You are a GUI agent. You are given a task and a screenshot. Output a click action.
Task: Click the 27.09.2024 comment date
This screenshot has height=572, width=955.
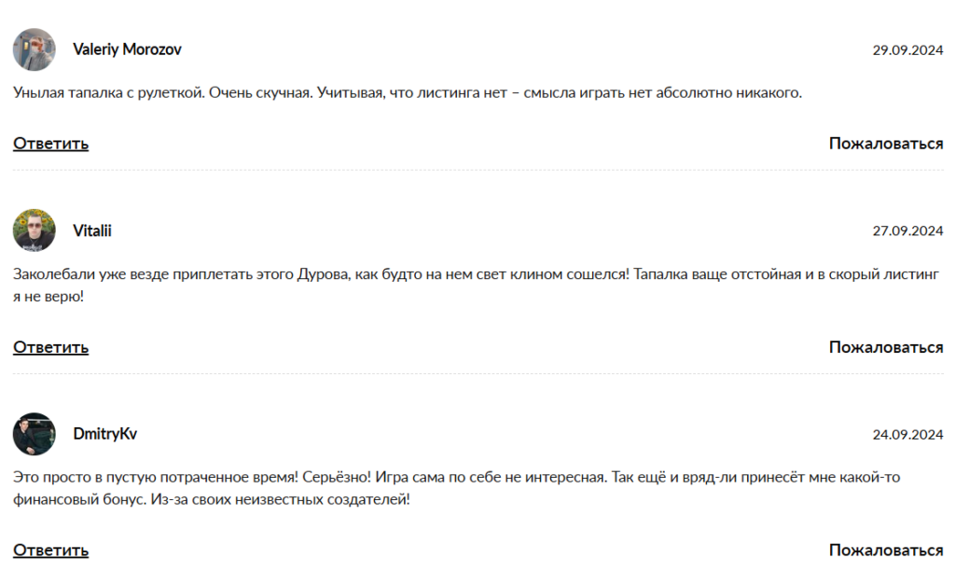tap(907, 231)
